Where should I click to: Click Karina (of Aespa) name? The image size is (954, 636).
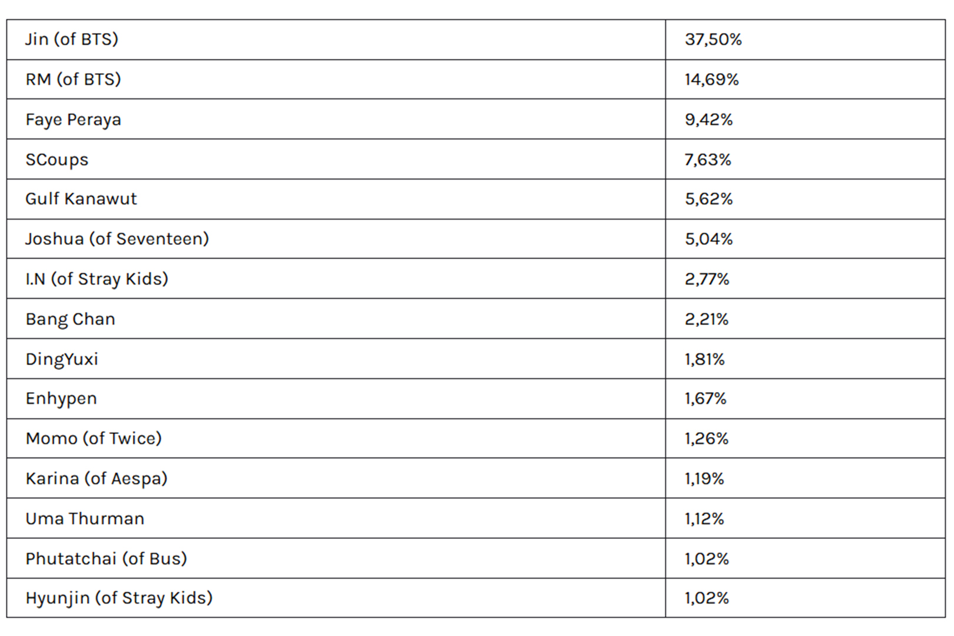(96, 479)
